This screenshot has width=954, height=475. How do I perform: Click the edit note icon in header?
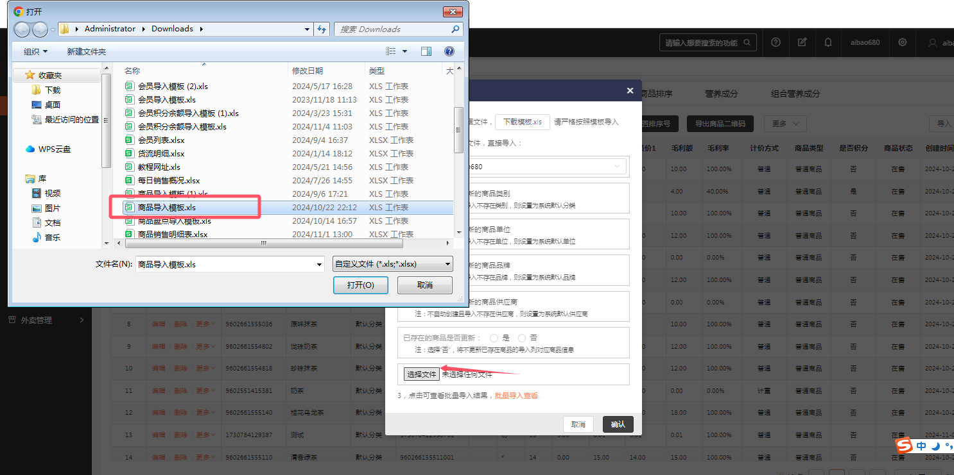[802, 42]
